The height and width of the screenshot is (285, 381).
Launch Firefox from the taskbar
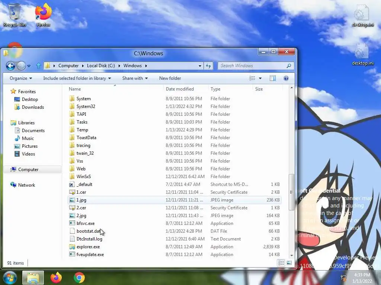point(56,278)
